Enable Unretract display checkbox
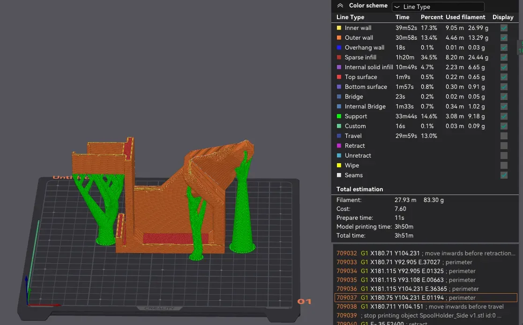 504,156
